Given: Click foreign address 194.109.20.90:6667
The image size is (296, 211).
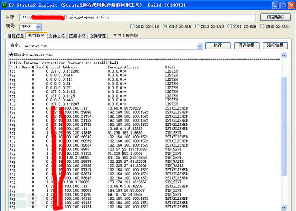Looking at the screenshot, I should click(126, 190).
